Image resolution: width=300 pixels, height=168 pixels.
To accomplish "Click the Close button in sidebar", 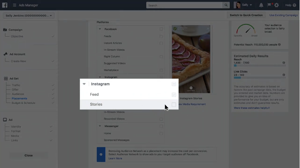I will [29, 155].
